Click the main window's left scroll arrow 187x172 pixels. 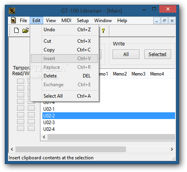click(12, 149)
